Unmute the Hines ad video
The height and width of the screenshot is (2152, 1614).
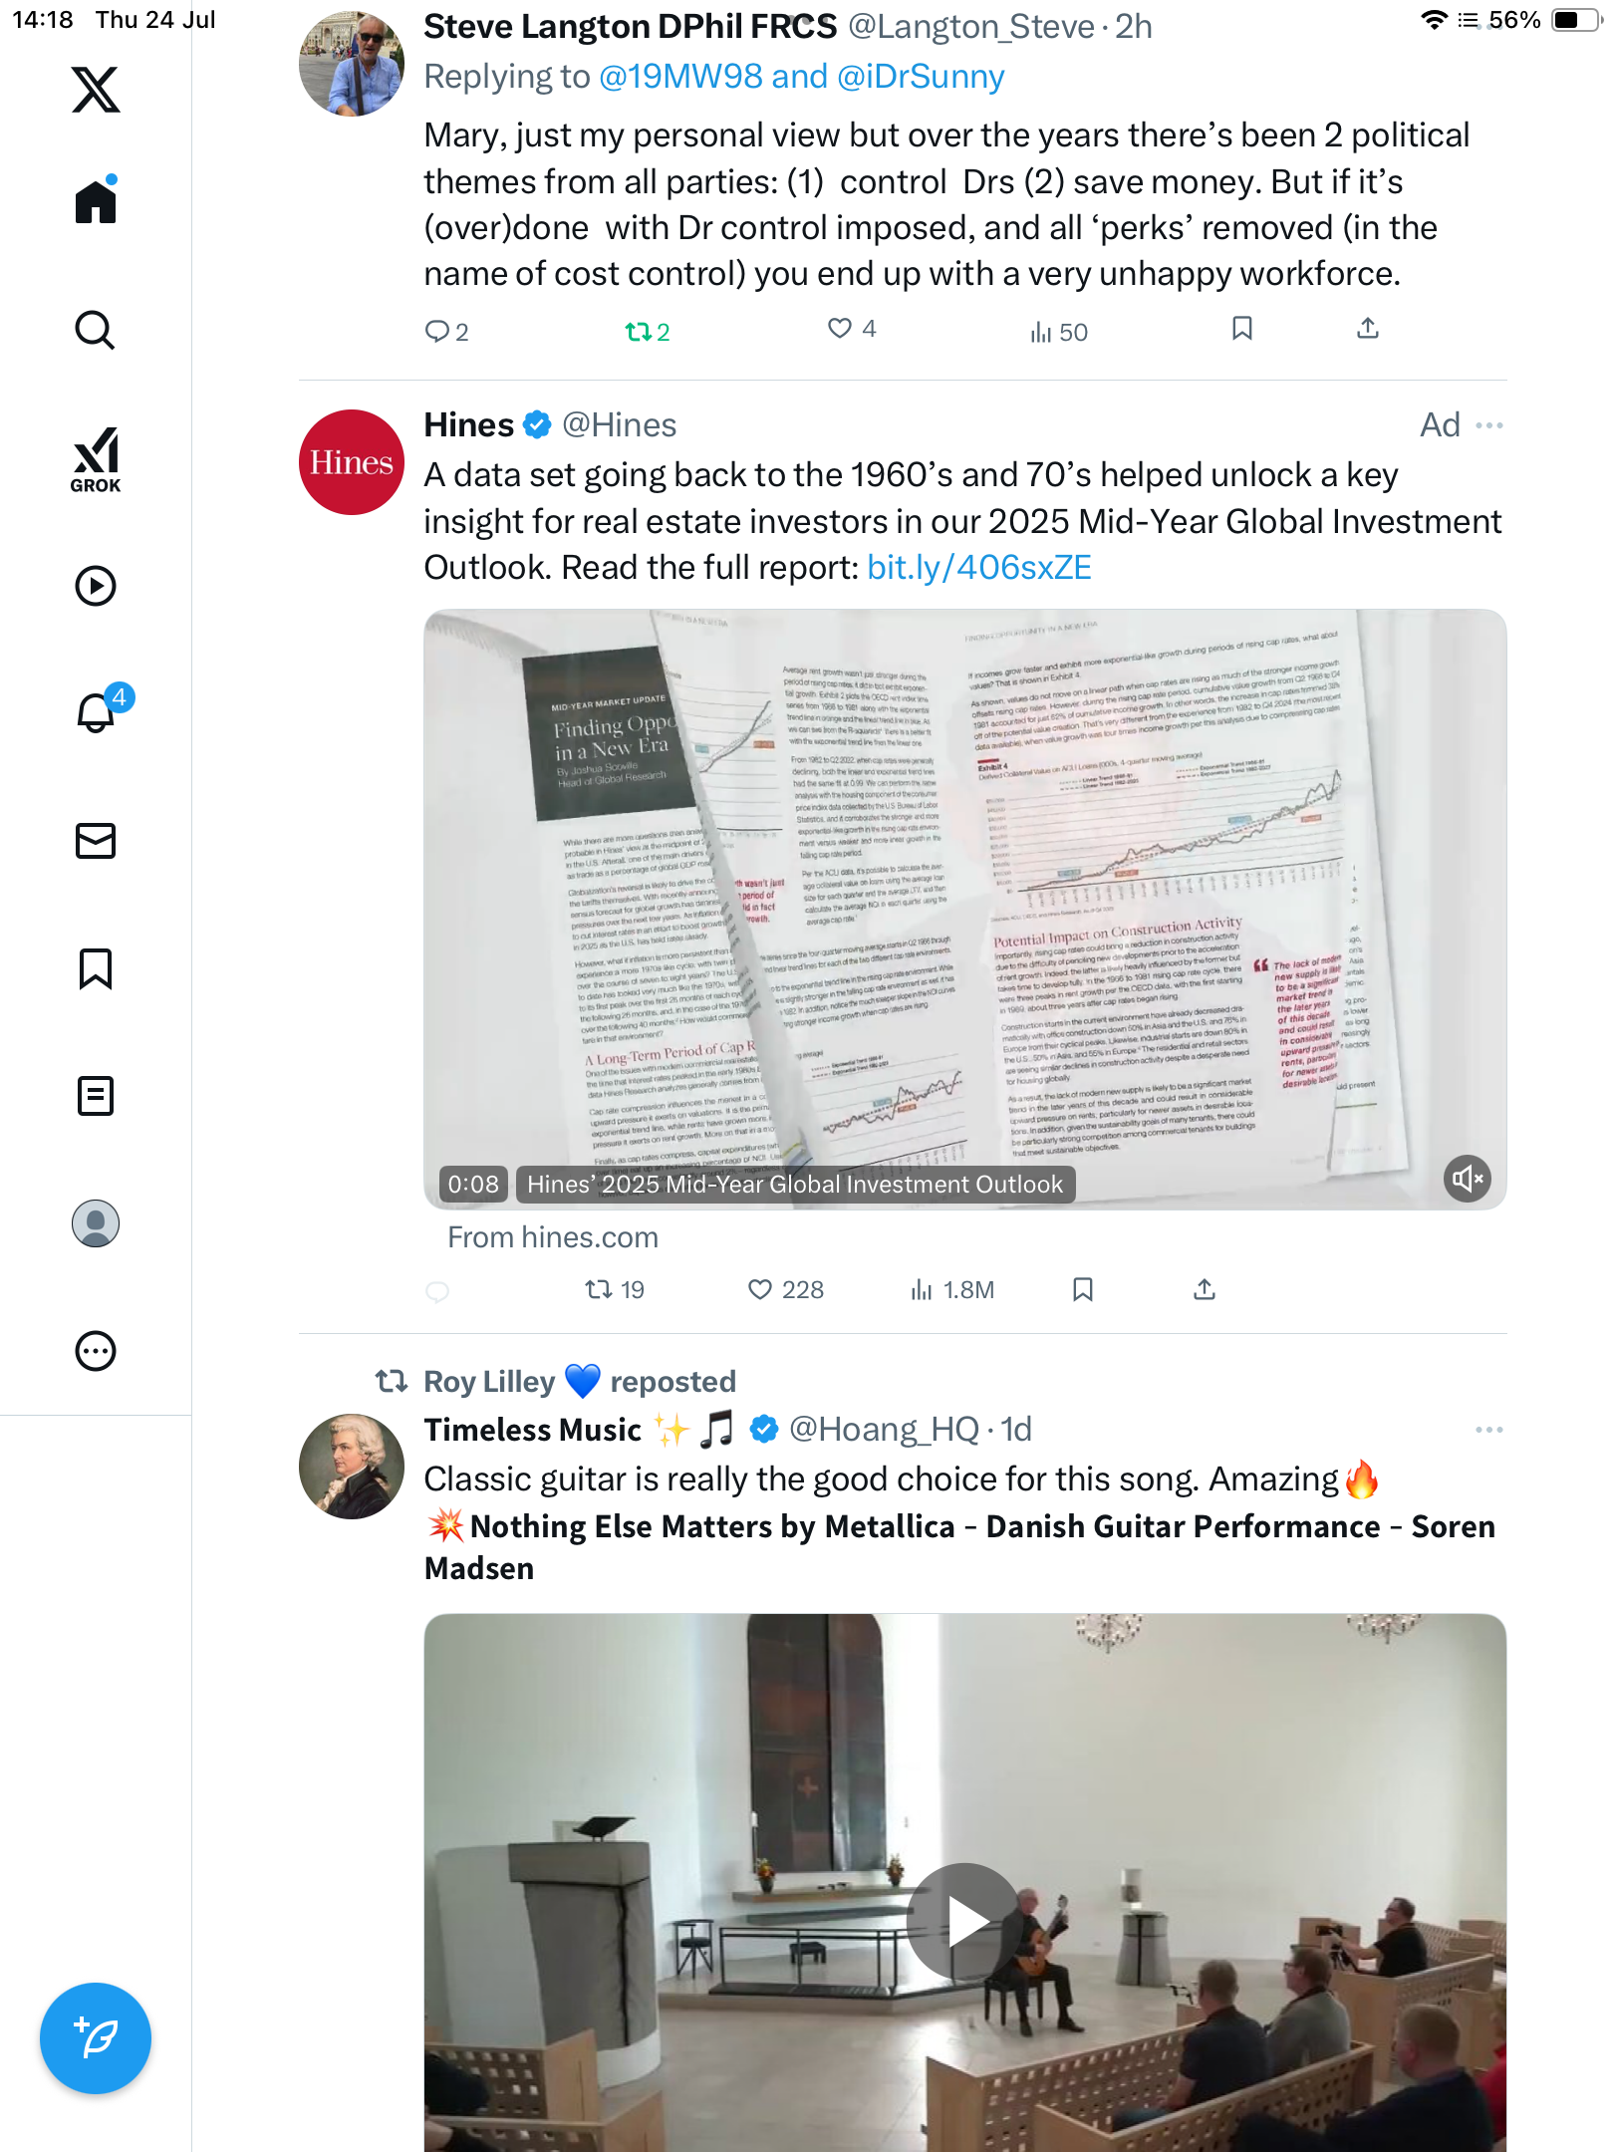[1468, 1180]
